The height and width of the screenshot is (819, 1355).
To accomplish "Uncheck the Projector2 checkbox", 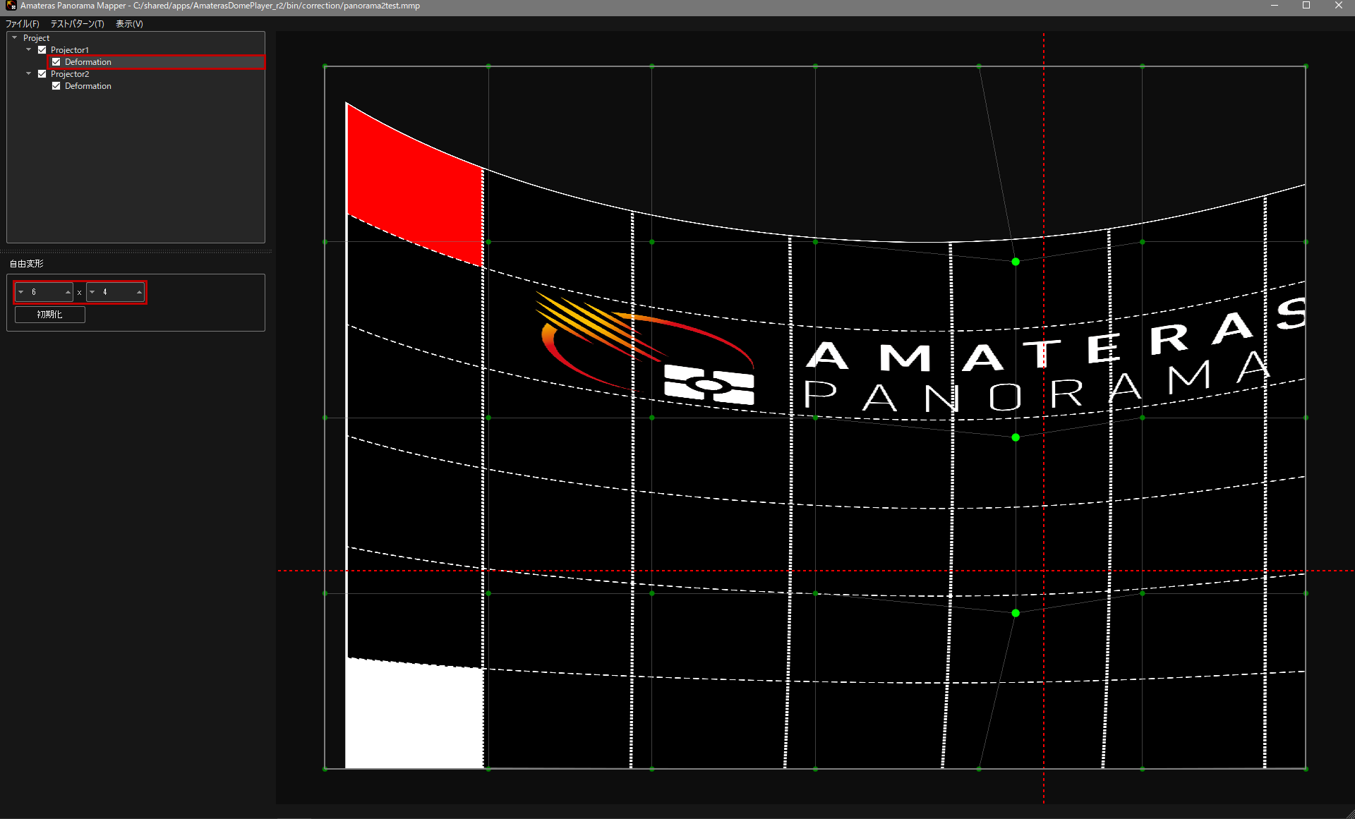I will tap(42, 74).
